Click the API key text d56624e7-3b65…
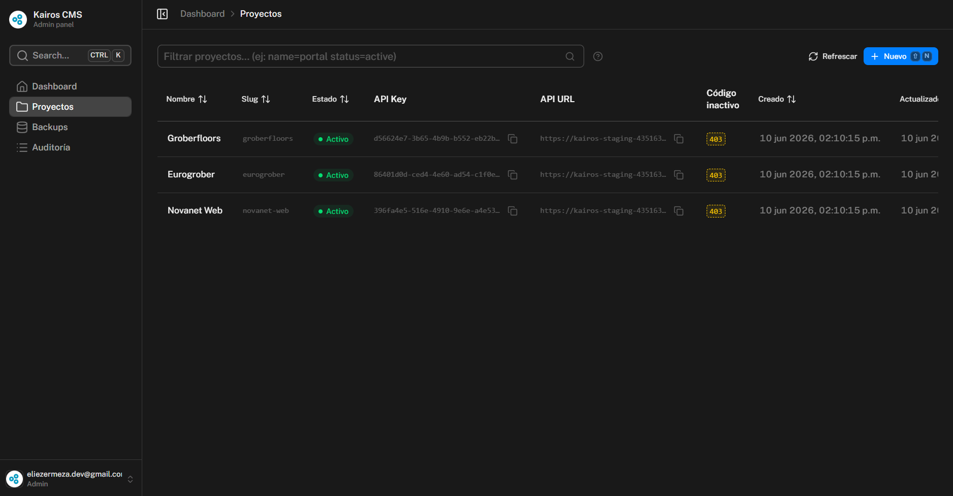The image size is (953, 496). [437, 138]
